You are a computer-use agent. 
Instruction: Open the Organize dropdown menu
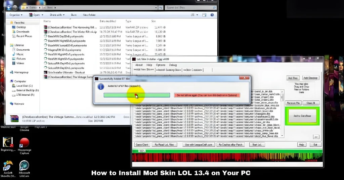click(x=16, y=15)
